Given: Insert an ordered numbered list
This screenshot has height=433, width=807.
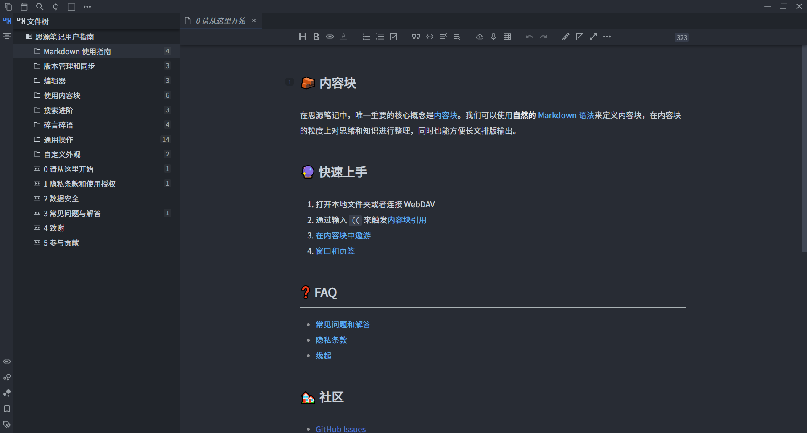Looking at the screenshot, I should tap(380, 37).
